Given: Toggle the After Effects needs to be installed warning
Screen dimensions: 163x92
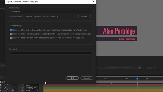Looking at the screenshot, I should point(11,34).
